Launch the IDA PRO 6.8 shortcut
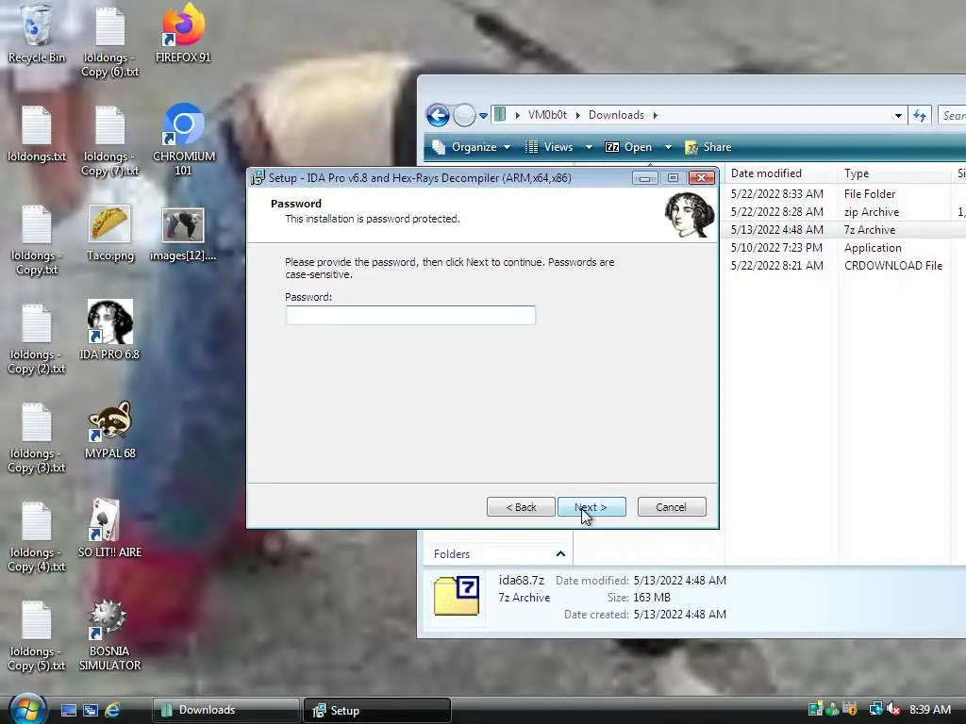The image size is (966, 724). pyautogui.click(x=109, y=330)
